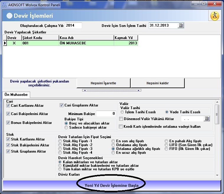The image size is (224, 194).
Task: Start Yeni Yıl Devir İşlemine Başla
Action: (112, 185)
